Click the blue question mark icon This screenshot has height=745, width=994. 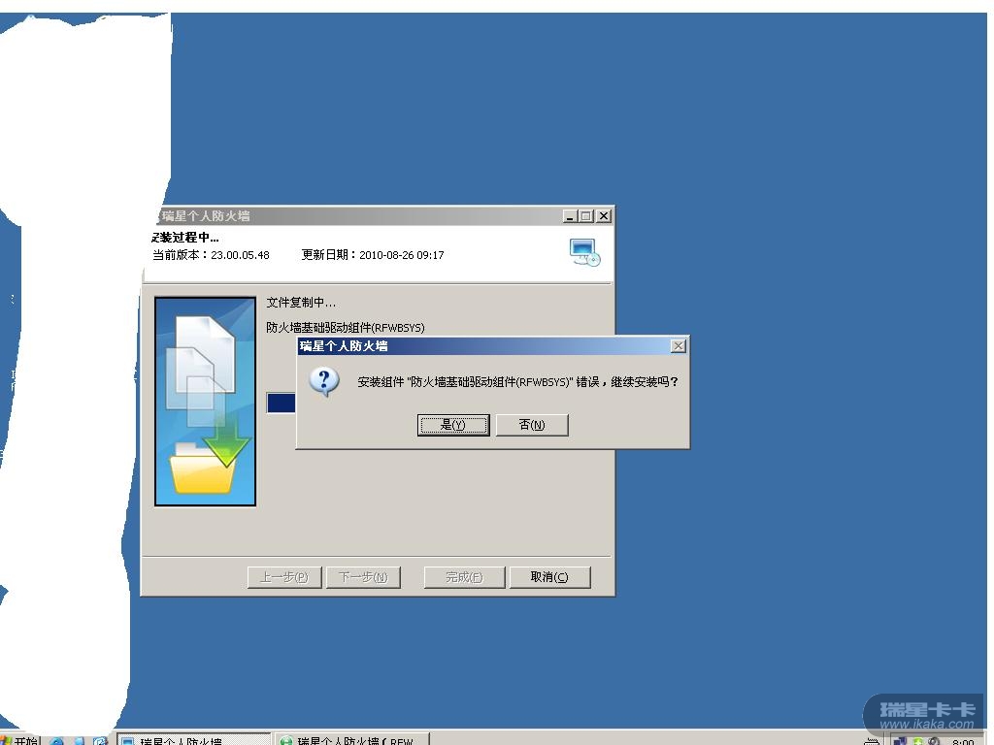click(324, 382)
